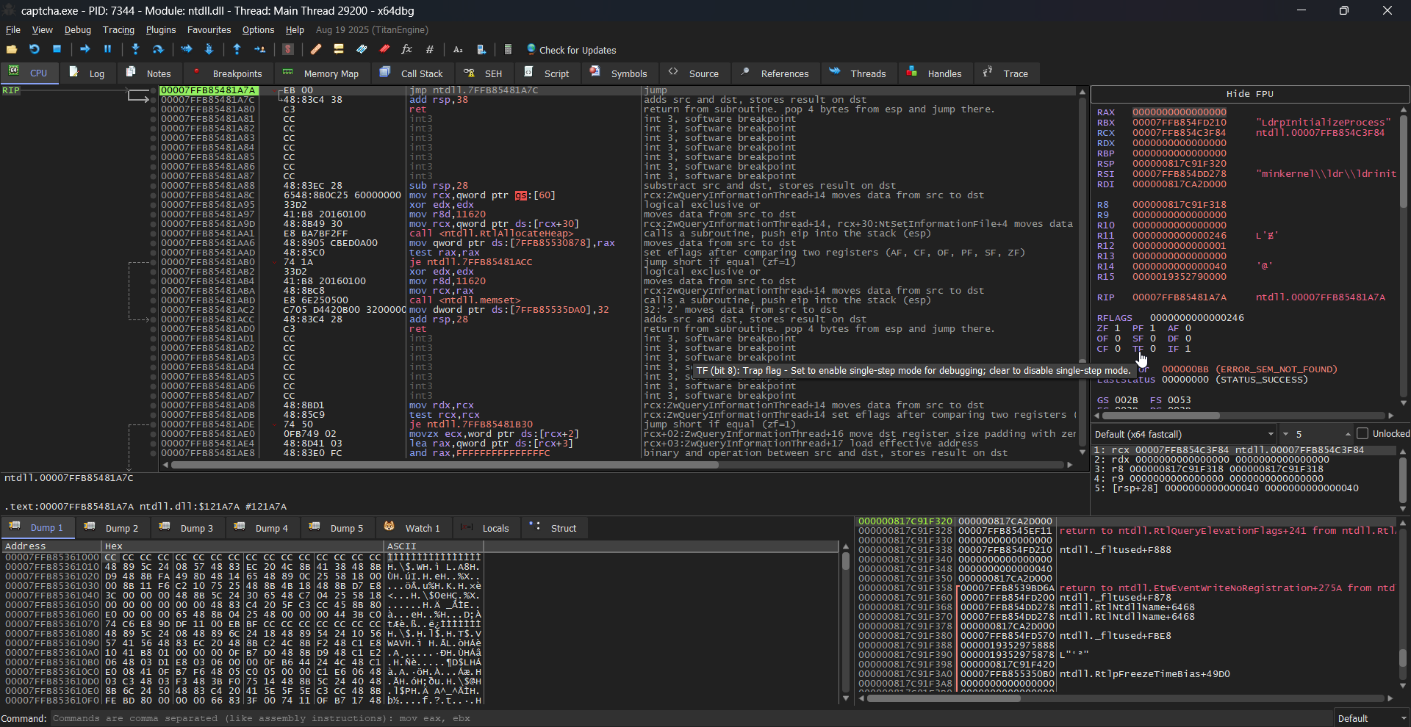Stop debugging with the square icon
Viewport: 1411px width, 727px height.
[57, 49]
